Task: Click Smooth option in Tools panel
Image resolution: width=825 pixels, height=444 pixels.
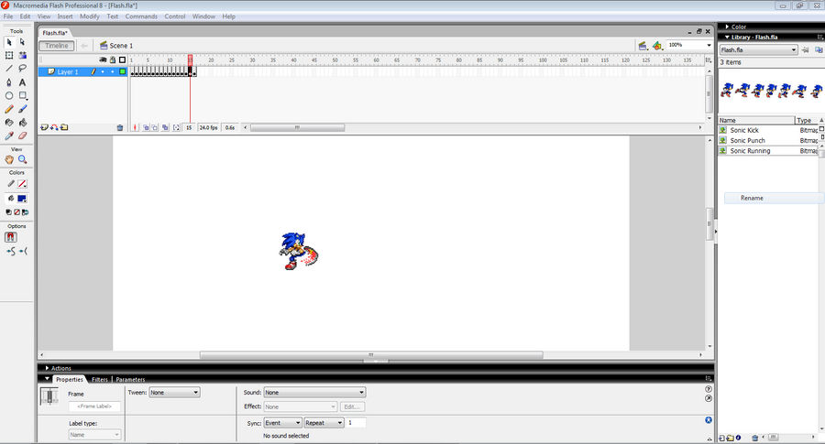Action: 10,251
